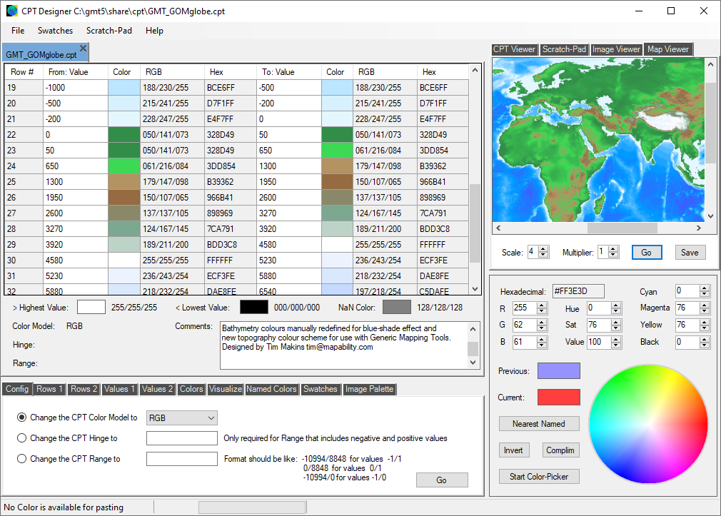
Task: Open the Help menu
Action: [154, 31]
